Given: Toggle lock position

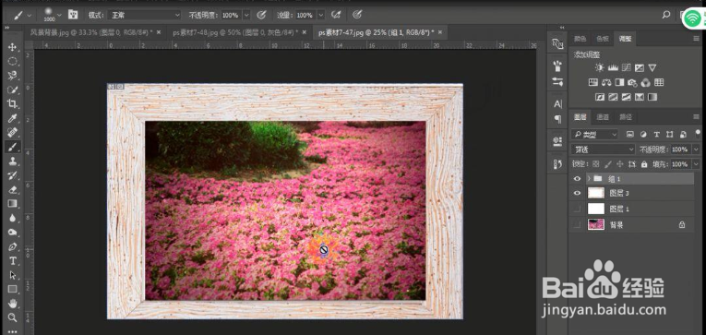Looking at the screenshot, I should click(619, 164).
